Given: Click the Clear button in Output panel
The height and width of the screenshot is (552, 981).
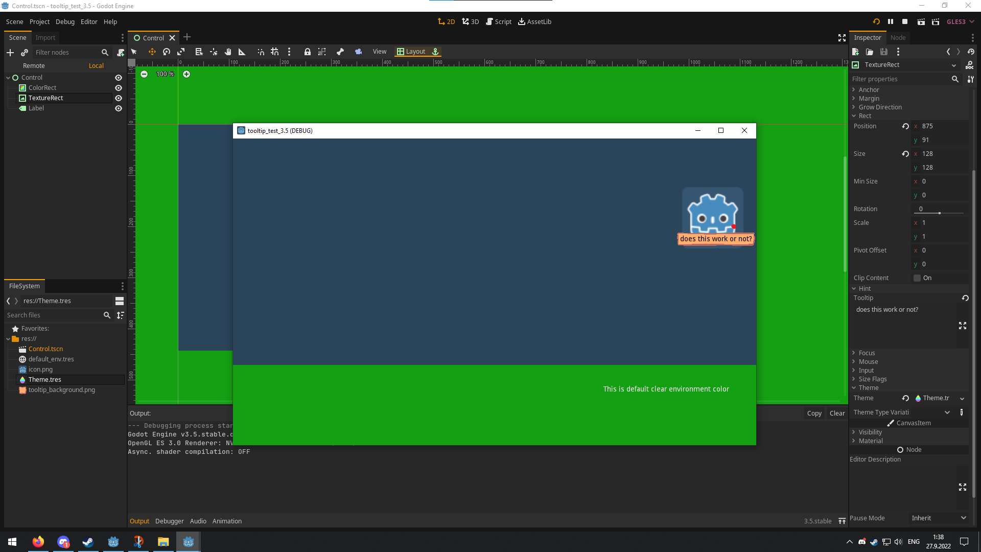Looking at the screenshot, I should (837, 413).
